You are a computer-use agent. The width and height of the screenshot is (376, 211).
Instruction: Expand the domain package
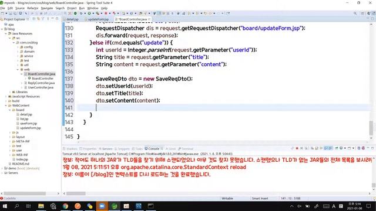pyautogui.click(x=18, y=52)
